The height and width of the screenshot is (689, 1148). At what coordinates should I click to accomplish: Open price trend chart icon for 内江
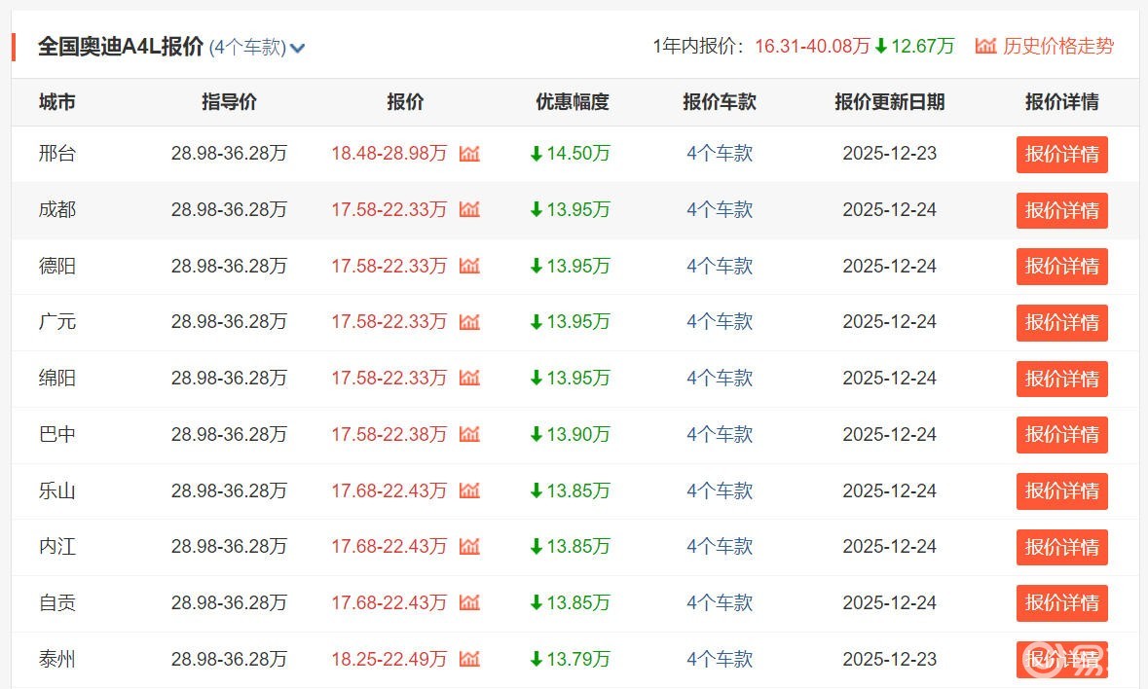point(469,546)
